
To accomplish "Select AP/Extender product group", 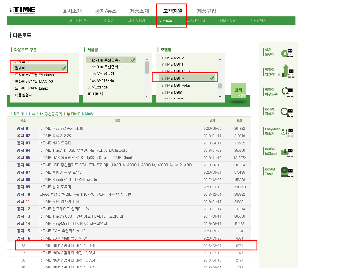I will click(99, 87).
